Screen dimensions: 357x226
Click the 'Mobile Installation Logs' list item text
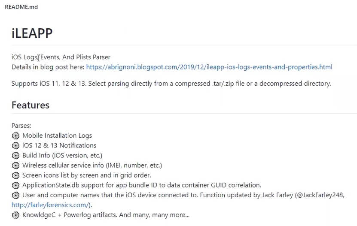click(x=57, y=136)
